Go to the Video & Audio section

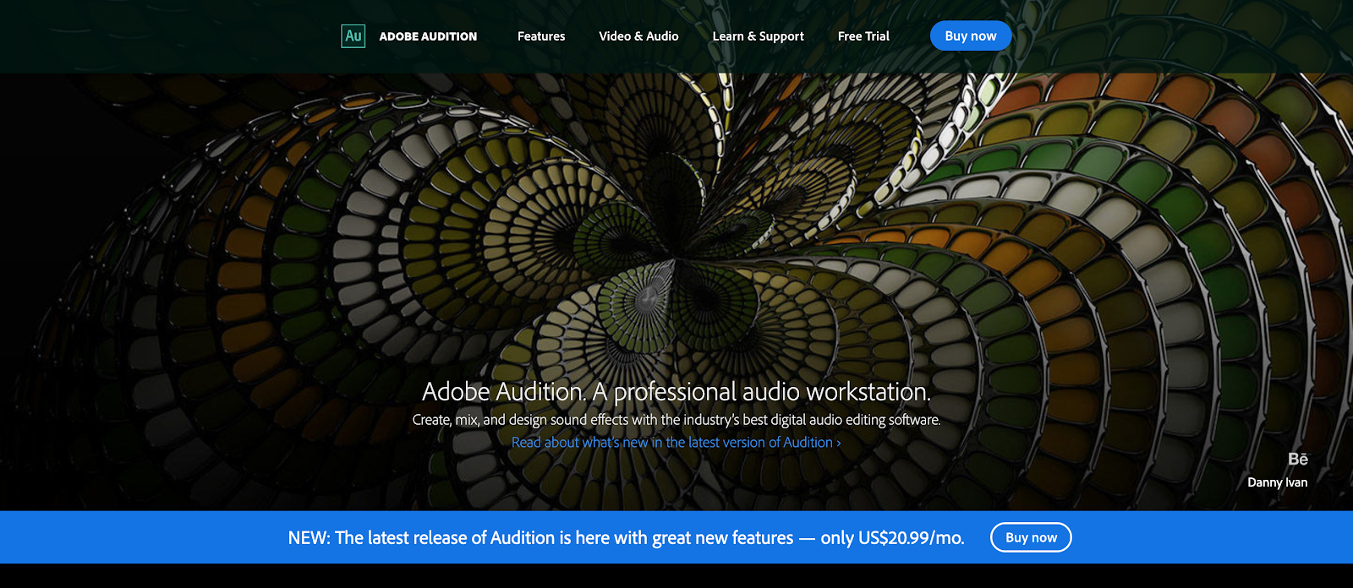(638, 36)
